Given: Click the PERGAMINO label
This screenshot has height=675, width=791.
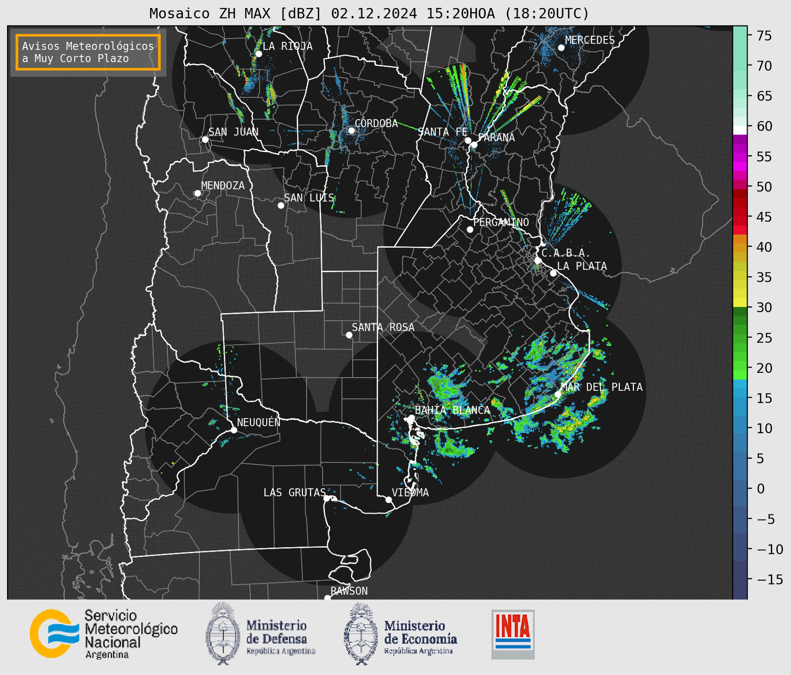Looking at the screenshot, I should click(x=501, y=222).
